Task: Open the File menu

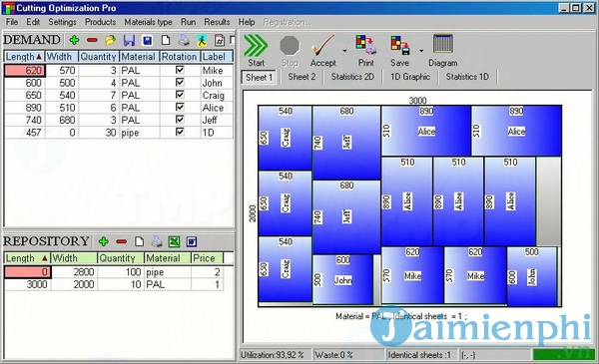Action: [12, 22]
